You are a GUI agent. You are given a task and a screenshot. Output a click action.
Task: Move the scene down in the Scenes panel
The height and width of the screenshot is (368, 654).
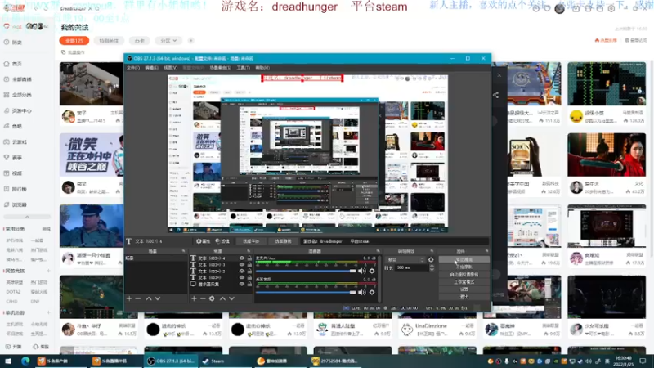[158, 298]
